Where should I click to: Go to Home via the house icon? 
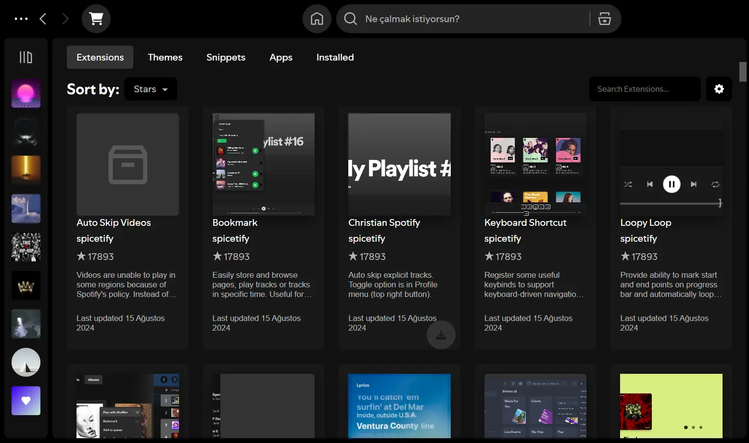[x=317, y=19]
